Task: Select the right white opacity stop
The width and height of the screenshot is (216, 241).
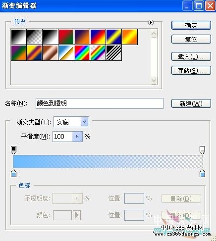Action: point(203,150)
